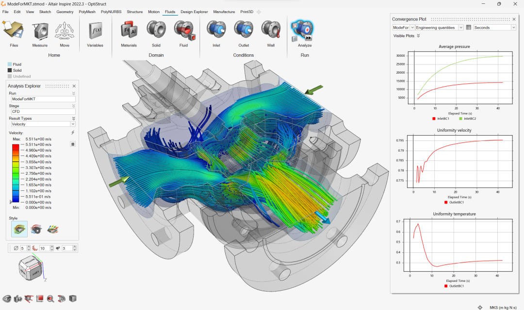The image size is (524, 310).
Task: Click the zoom magnifier icon at bottom
Action: tap(50, 299)
